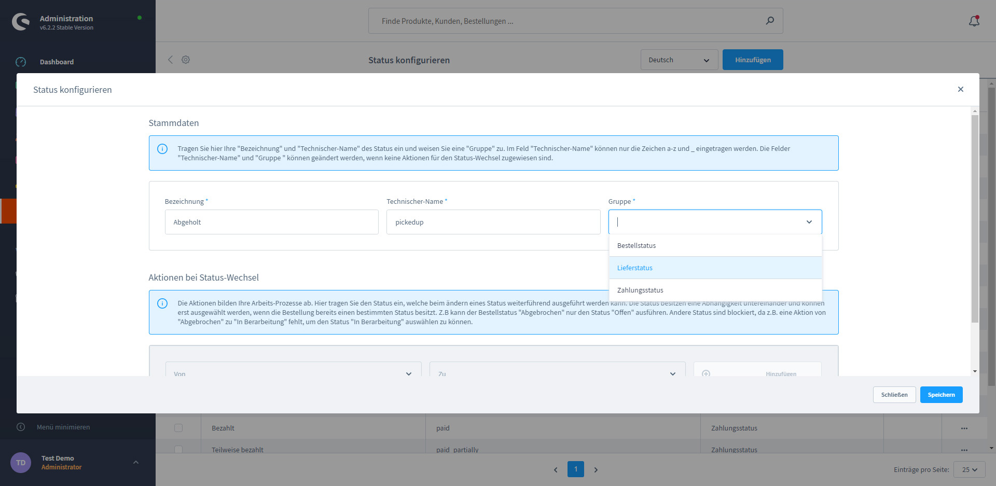Expand the Test Demo user menu chevron
The image size is (996, 486).
click(136, 462)
